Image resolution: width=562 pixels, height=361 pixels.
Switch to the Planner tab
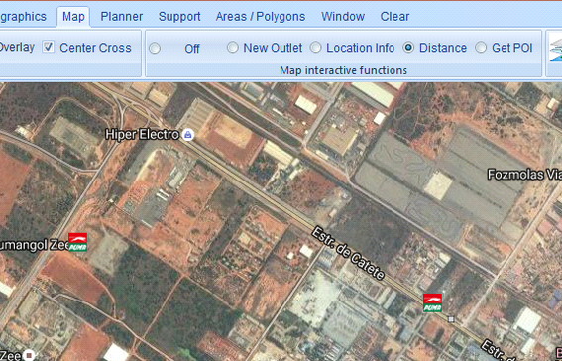click(122, 17)
